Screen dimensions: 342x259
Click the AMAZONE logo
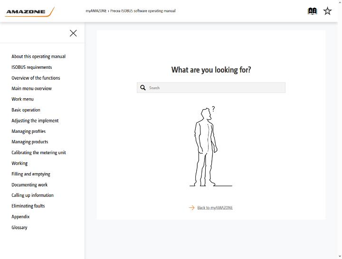coord(29,12)
